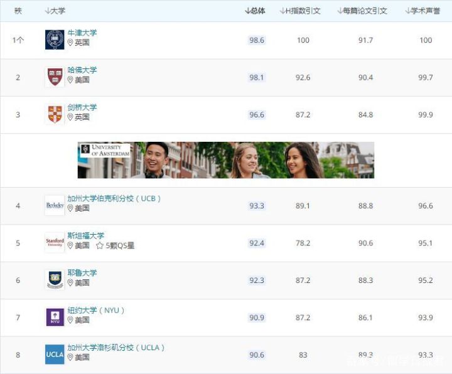Screen dimensions: 452x374
Task: Sort by H指数引文 column
Action: [300, 11]
